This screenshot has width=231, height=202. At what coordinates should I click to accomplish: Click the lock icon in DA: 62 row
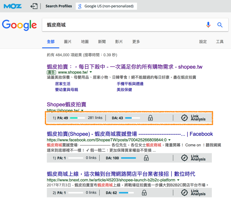click(x=144, y=193)
